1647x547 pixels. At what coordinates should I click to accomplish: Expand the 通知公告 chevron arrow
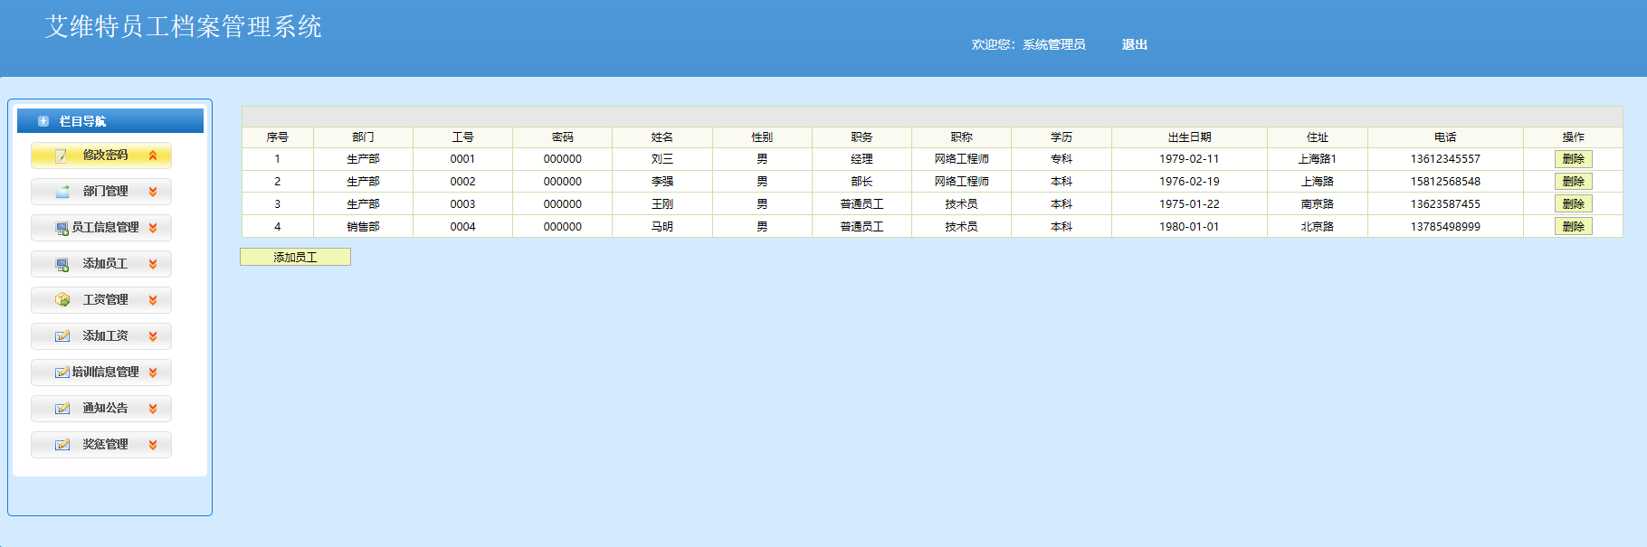[153, 409]
